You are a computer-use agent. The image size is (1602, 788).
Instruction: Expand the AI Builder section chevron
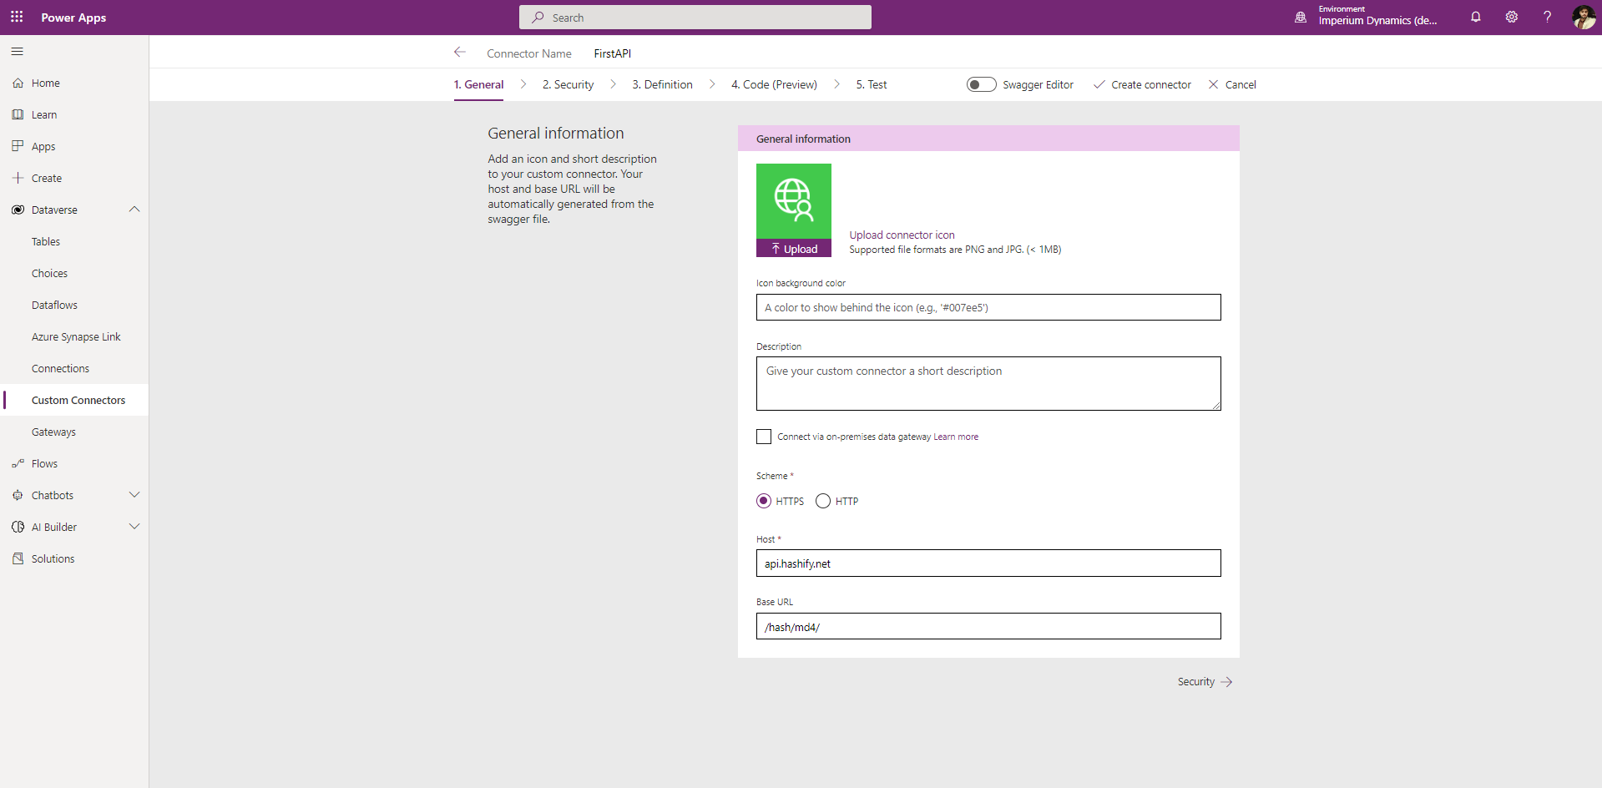pos(134,527)
